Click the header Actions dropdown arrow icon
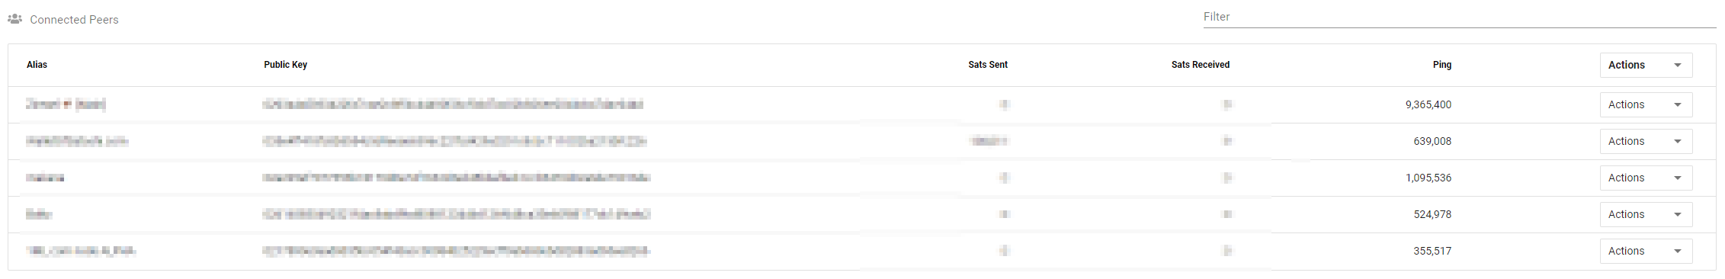Screen dimensions: 1725x279 tap(1677, 66)
